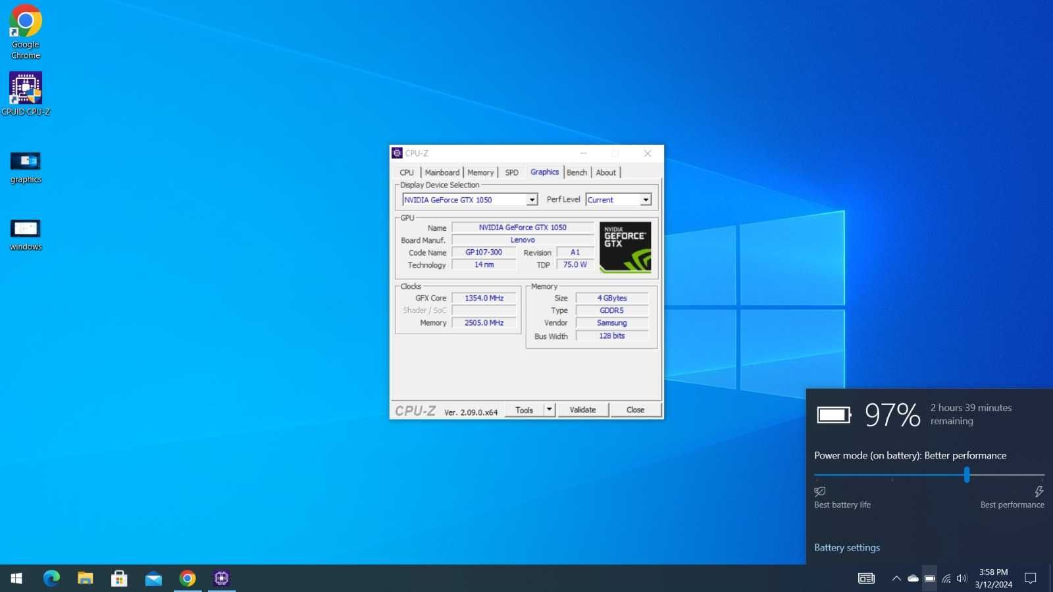
Task: Switch to the Memory tab
Action: 480,172
